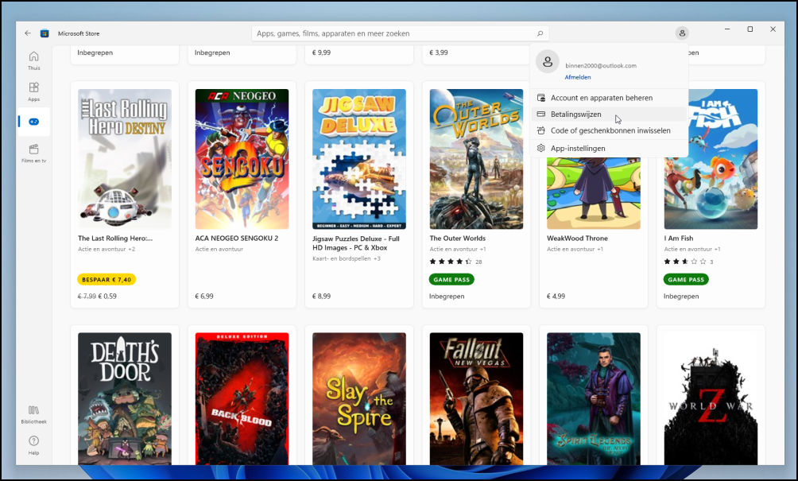The image size is (798, 481).
Task: Click binnen2000@outlook.com account email
Action: (601, 66)
